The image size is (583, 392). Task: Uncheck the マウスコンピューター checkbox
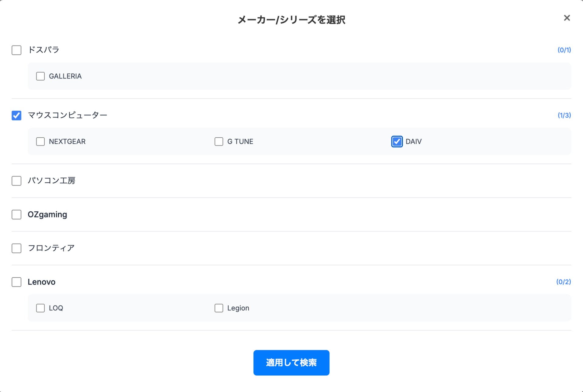(16, 115)
